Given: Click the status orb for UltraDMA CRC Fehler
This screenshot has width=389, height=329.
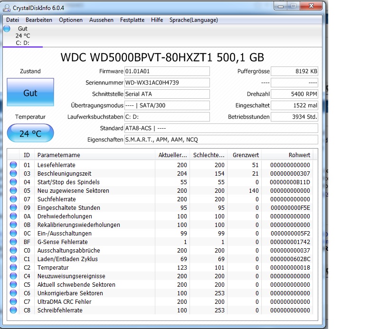Looking at the screenshot, I should click(13, 301).
